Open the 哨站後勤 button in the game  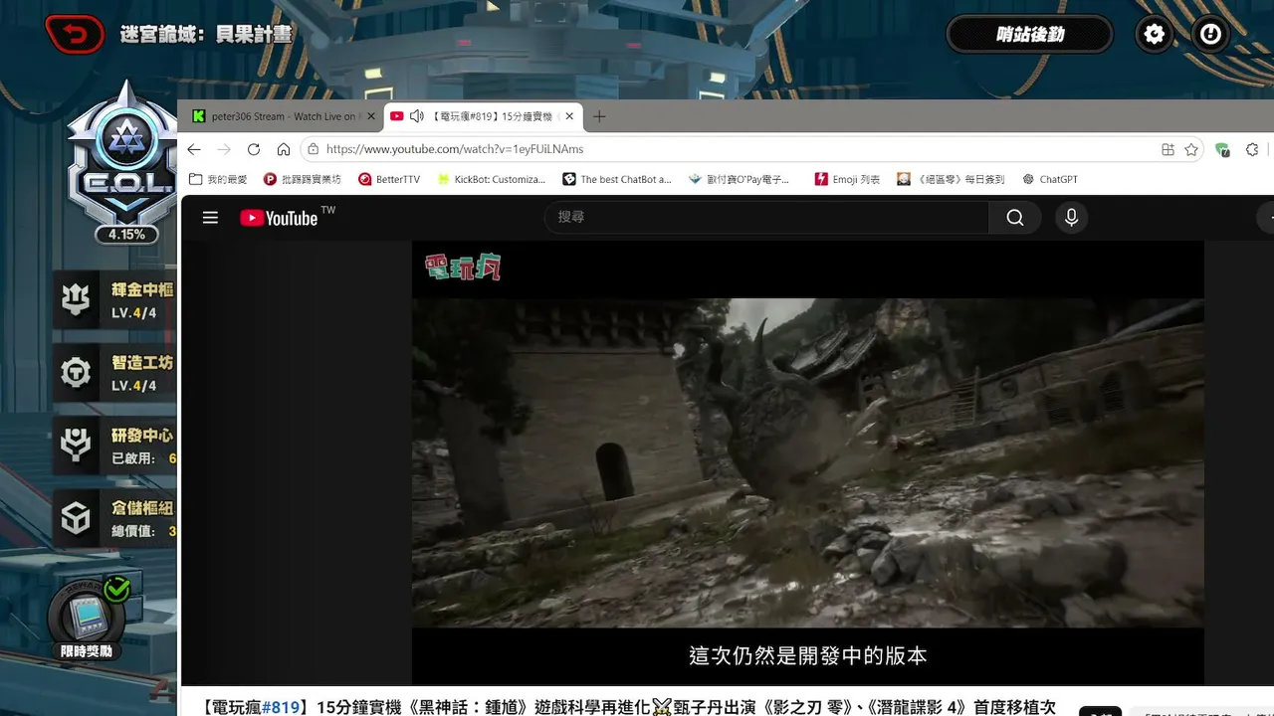point(1029,35)
